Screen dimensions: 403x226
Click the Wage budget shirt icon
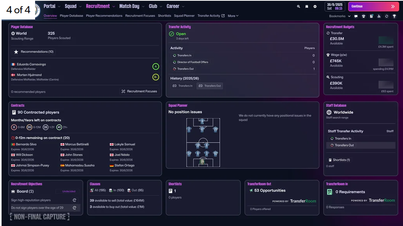click(x=328, y=55)
